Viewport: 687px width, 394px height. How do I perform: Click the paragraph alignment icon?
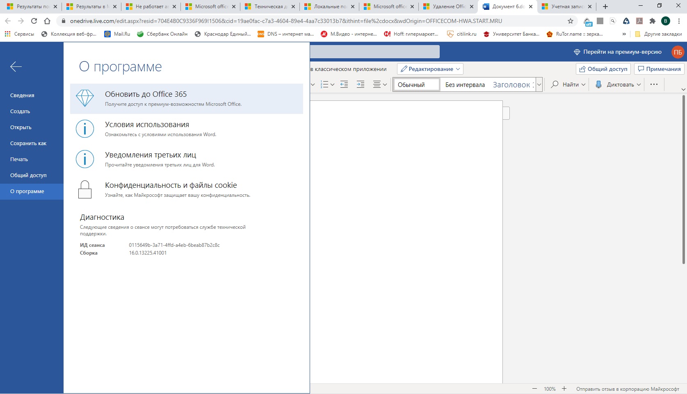tap(377, 84)
